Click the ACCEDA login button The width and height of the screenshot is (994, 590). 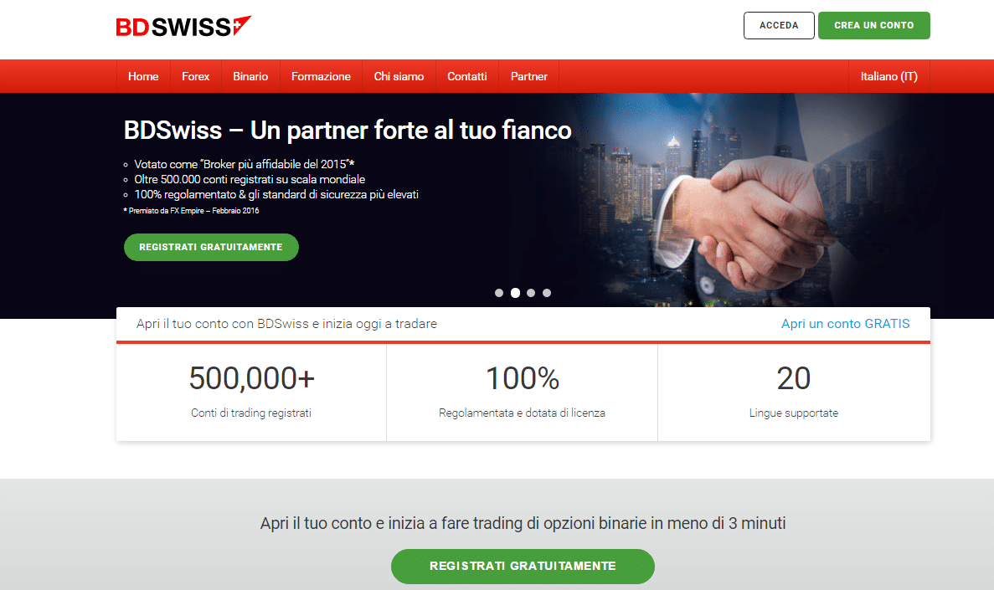(x=779, y=25)
